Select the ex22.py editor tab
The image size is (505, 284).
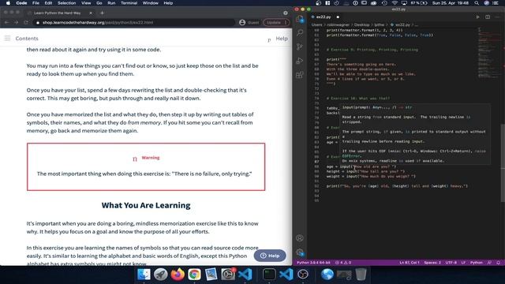tap(325, 17)
